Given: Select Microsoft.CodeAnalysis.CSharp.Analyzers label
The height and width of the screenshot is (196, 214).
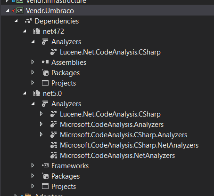Looking at the screenshot, I should [123, 135].
